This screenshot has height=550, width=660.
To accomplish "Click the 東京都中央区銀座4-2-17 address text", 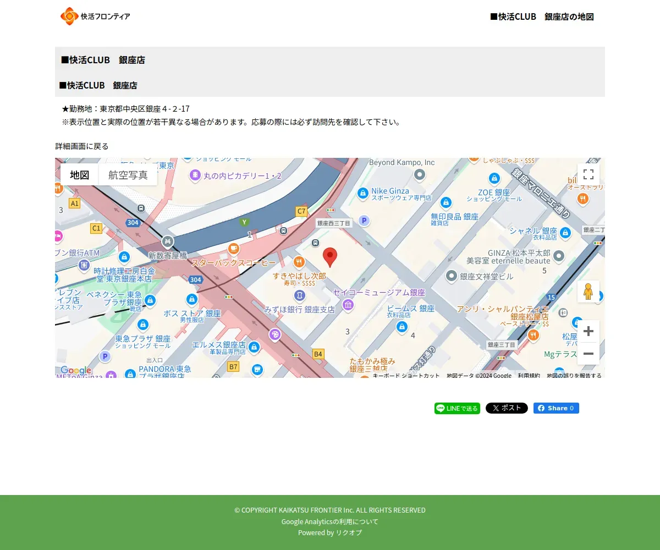I will pos(145,109).
